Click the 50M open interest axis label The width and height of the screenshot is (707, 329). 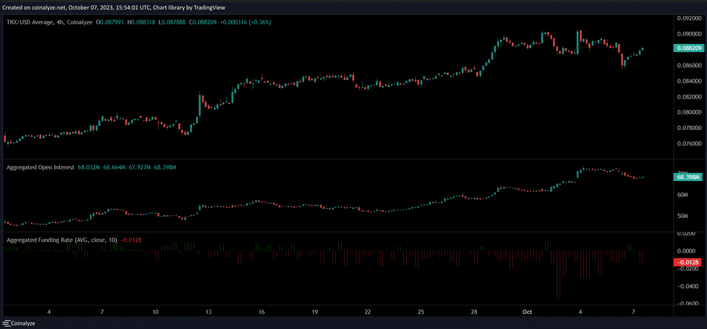[683, 216]
